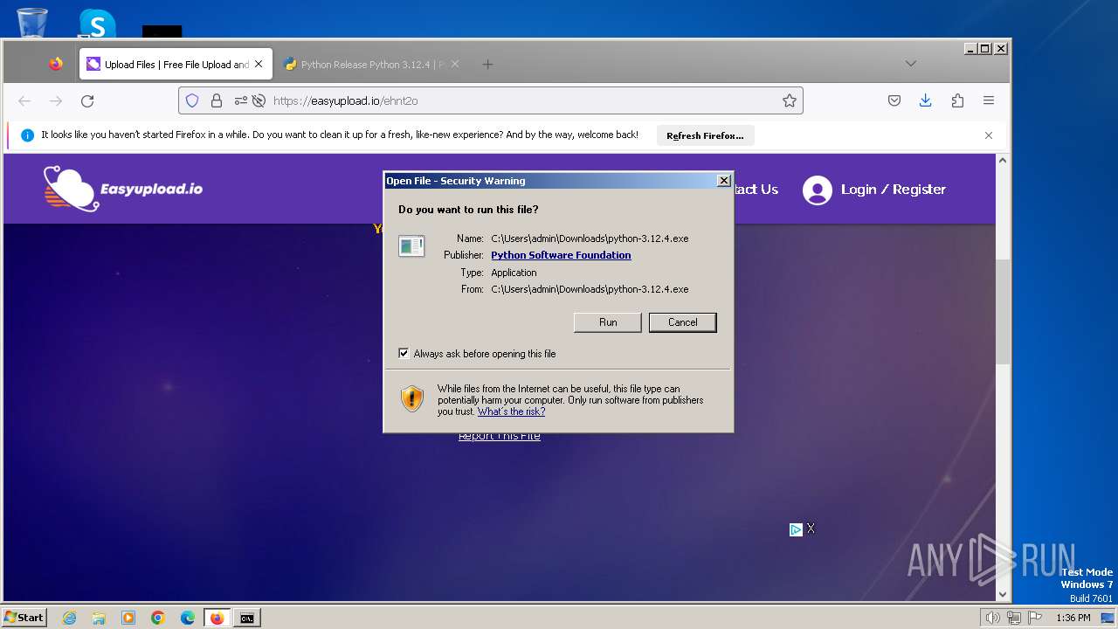Screen dimensions: 1118x629
Task: Open the tracking protection shield icon
Action: tap(192, 100)
